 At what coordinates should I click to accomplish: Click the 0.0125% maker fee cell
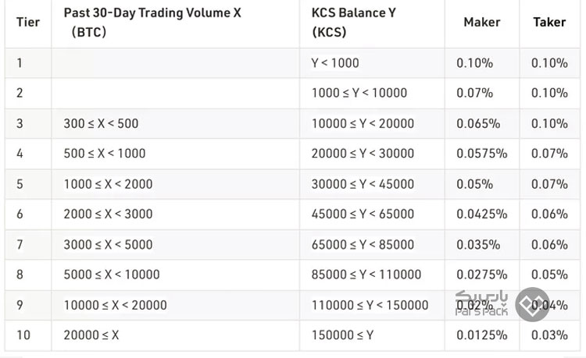[x=481, y=335]
